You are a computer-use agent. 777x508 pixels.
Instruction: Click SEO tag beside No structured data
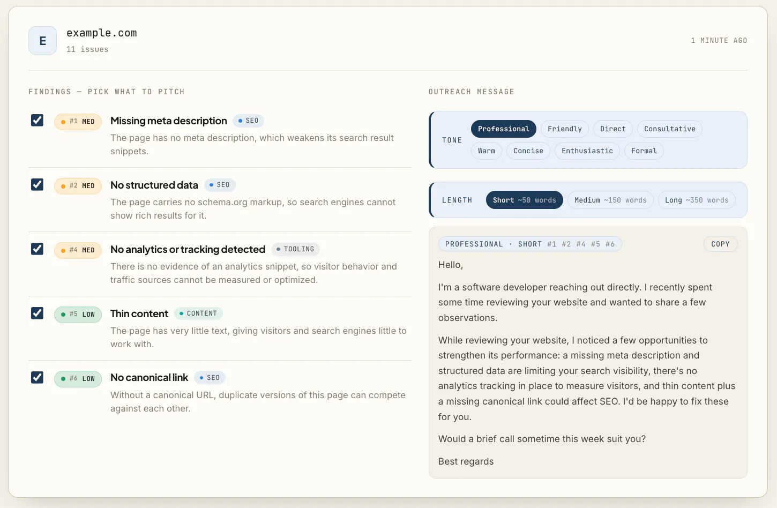220,185
